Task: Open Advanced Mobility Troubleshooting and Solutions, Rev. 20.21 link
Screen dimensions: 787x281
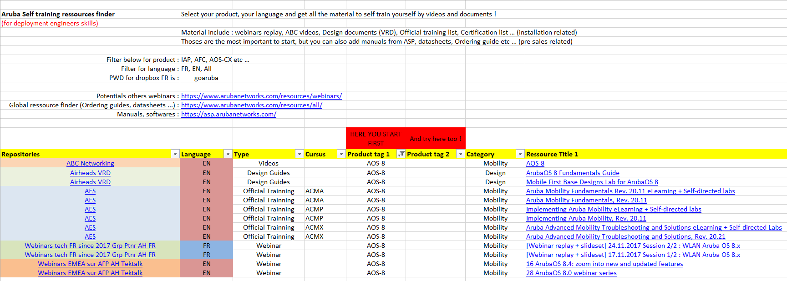Action: 626,236
